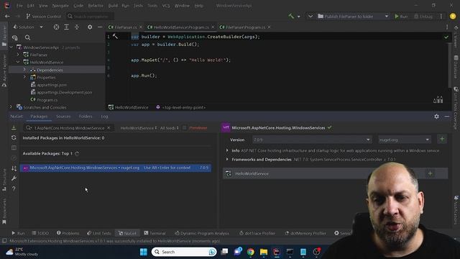Open the HelloWorldService project filter dropdown
Viewport: 460px width, 259px height.
(139, 128)
